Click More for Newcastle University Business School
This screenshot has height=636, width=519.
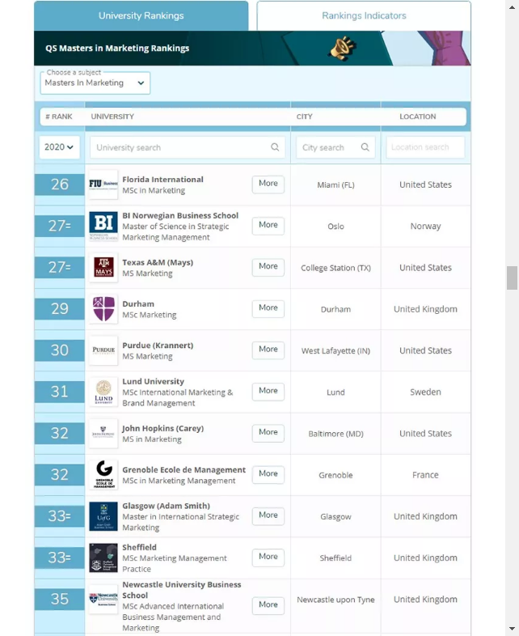[x=268, y=604]
